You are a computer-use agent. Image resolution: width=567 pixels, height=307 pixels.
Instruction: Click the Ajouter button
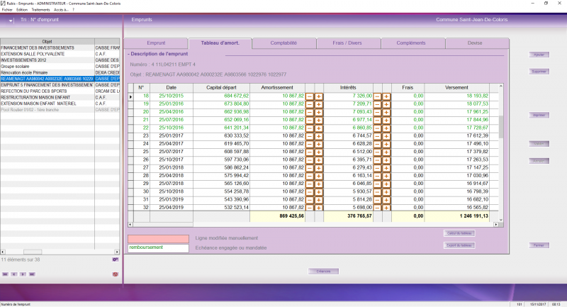click(x=539, y=55)
